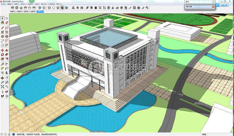Viewport: 234px width, 136px height.
Task: Switch to Top view icon
Action: 17,8
